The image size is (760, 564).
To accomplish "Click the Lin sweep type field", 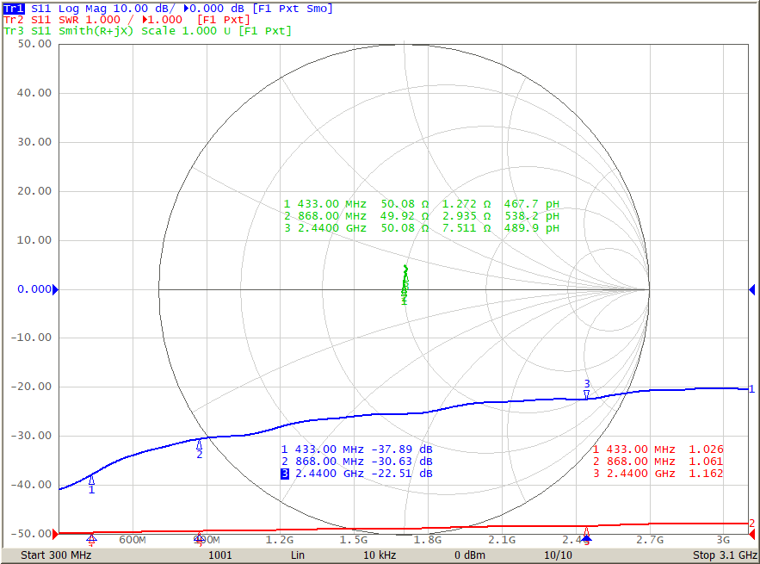I will coord(297,555).
